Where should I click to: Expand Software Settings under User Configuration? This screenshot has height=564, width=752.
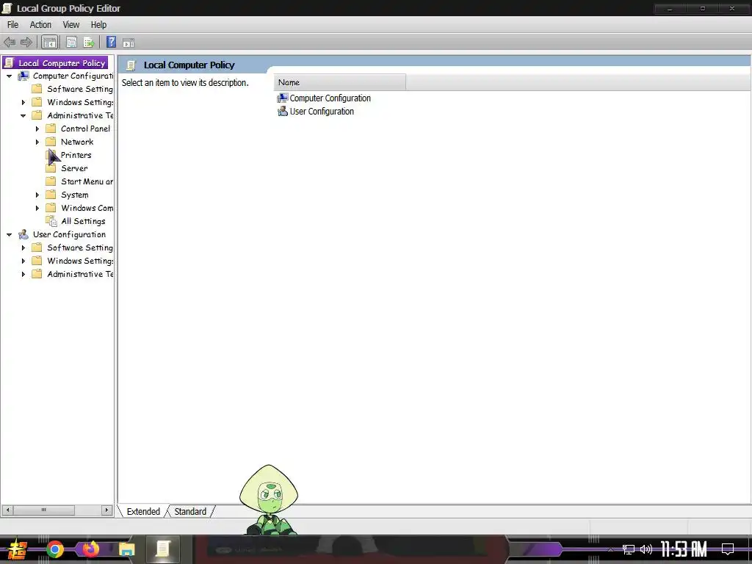(x=23, y=248)
